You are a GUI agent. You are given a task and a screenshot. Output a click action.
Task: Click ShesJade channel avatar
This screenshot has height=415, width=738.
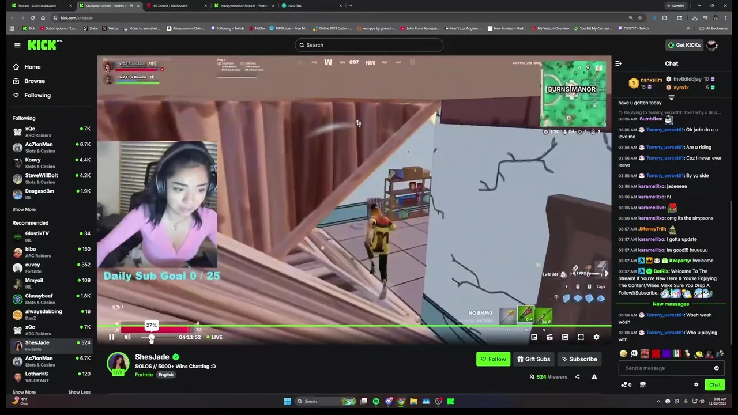(x=118, y=364)
